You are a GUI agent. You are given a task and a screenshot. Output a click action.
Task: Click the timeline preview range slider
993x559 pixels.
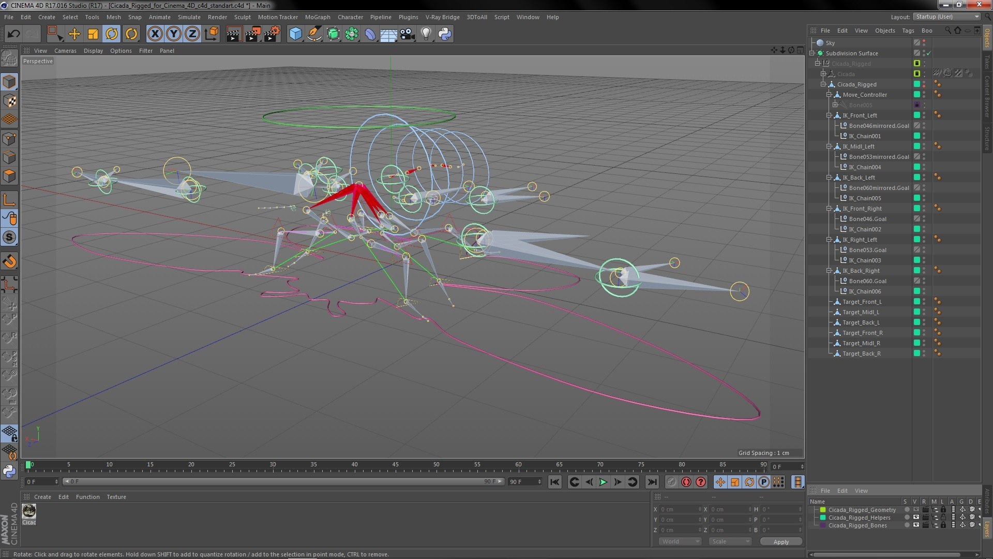pyautogui.click(x=283, y=481)
